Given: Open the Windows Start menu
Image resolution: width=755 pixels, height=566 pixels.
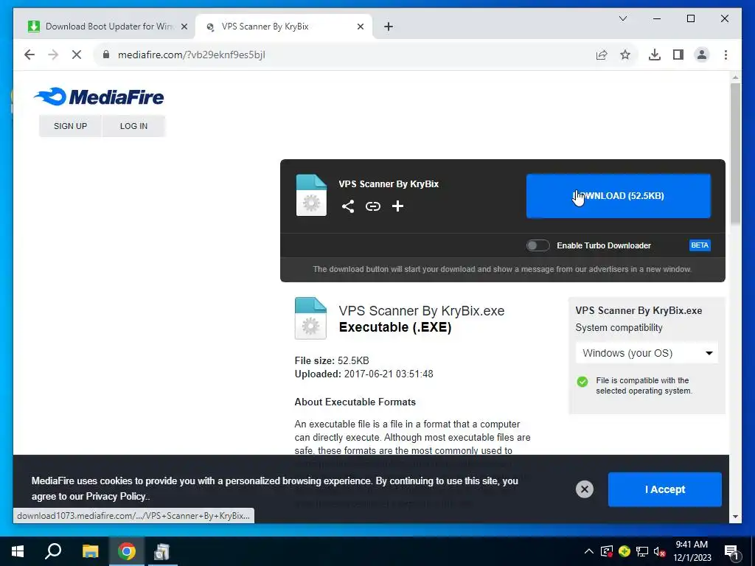Looking at the screenshot, I should pos(18,551).
